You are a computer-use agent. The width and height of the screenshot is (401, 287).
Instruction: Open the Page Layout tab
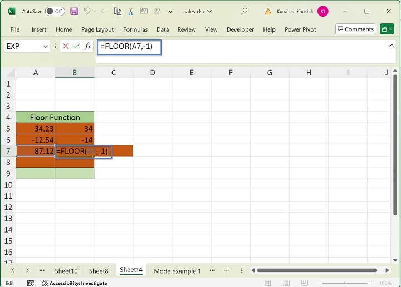point(97,29)
